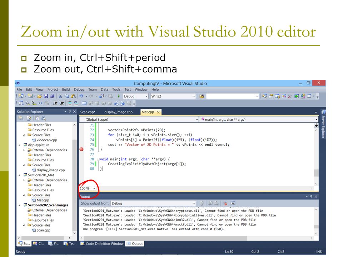Click the Find in Files icon

point(202,96)
